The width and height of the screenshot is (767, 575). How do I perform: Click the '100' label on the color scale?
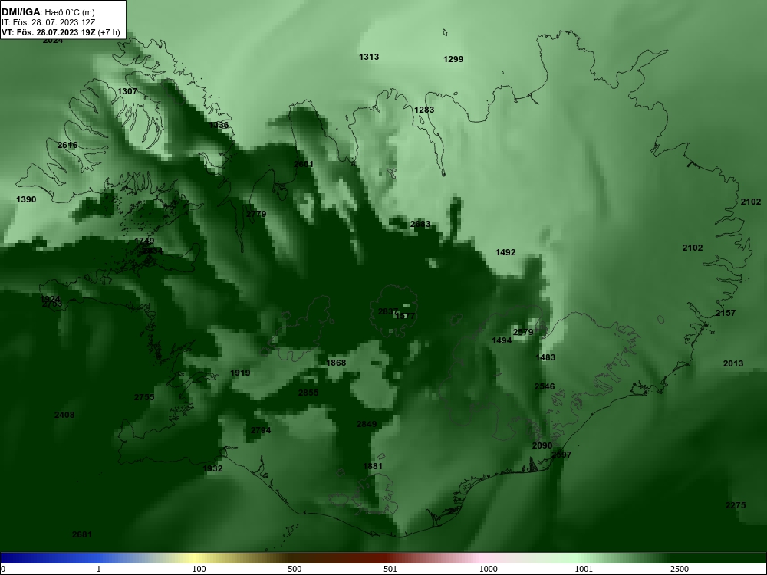(199, 569)
